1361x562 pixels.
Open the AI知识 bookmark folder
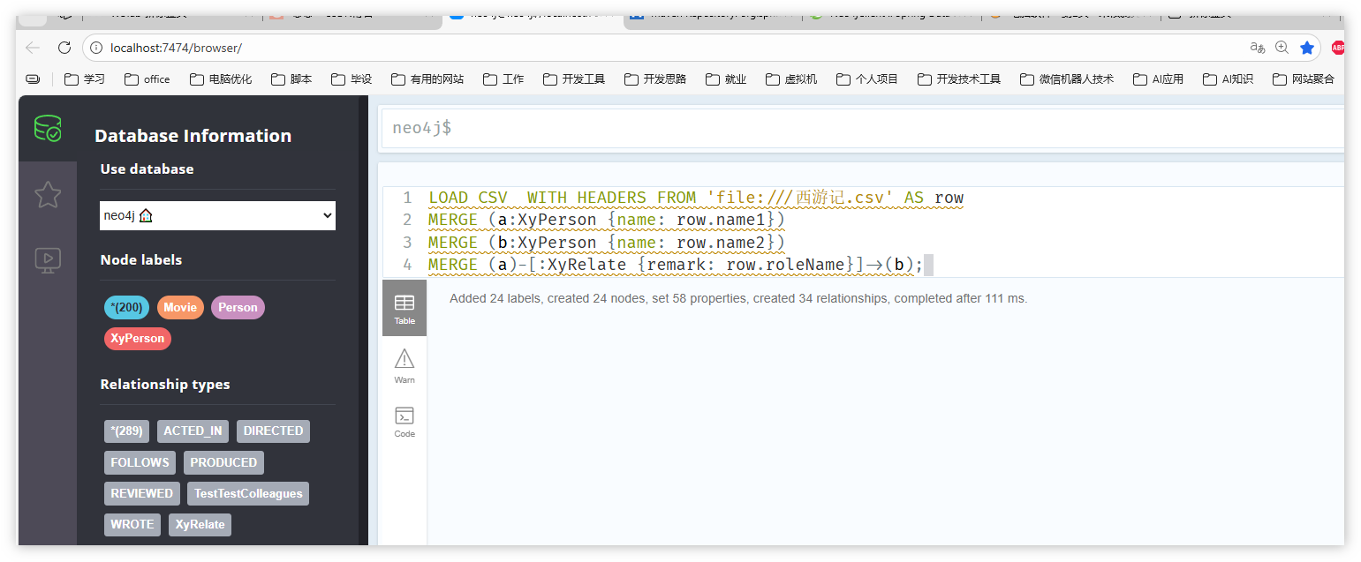click(1228, 79)
